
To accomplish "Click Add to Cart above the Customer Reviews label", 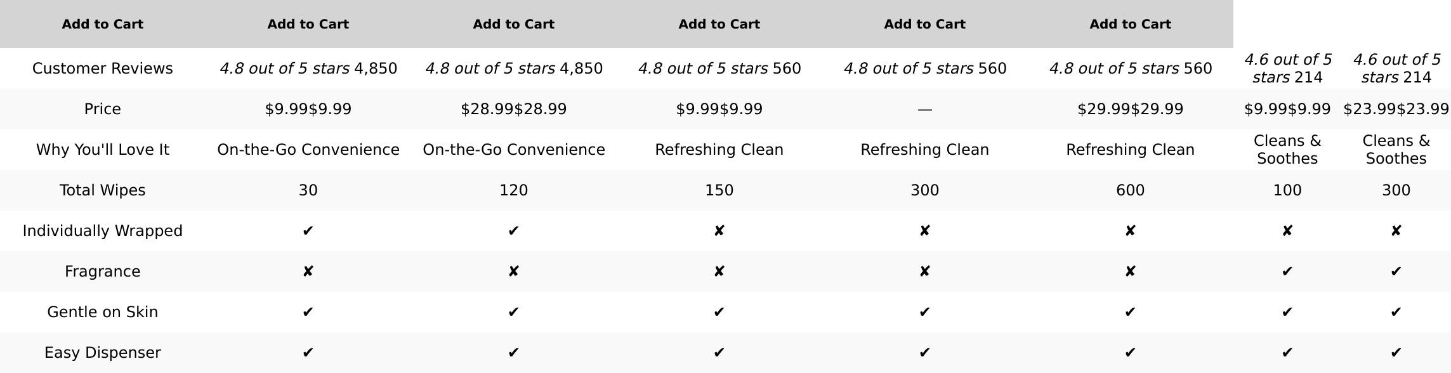I will coord(102,24).
